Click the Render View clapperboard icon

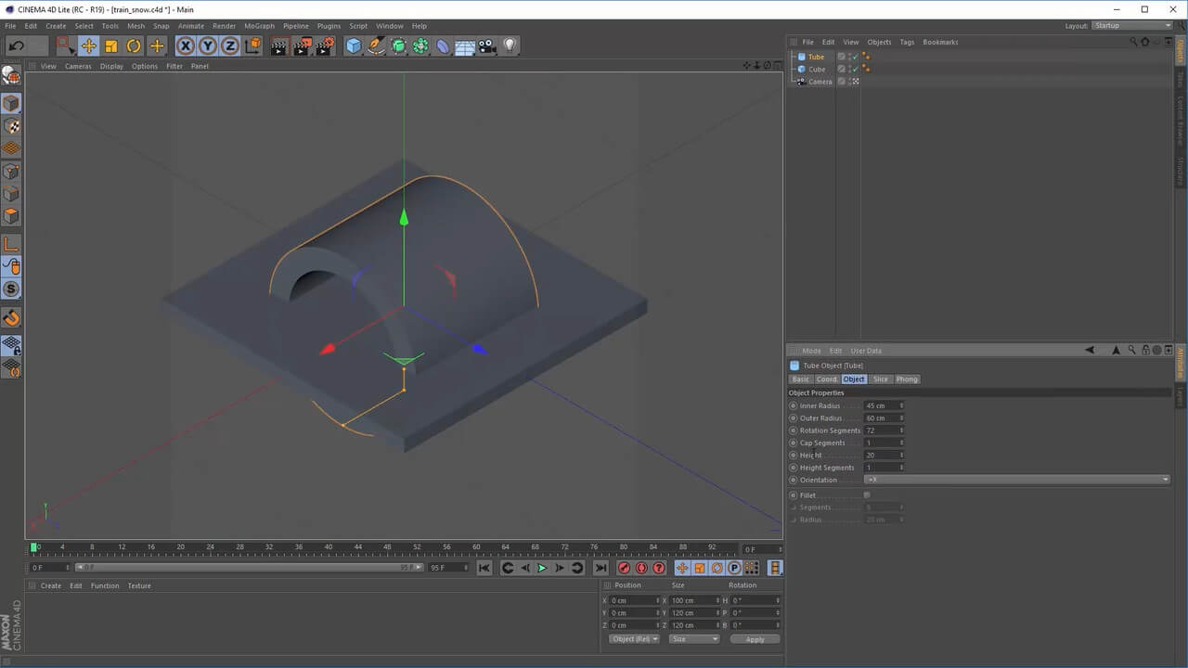pos(278,46)
